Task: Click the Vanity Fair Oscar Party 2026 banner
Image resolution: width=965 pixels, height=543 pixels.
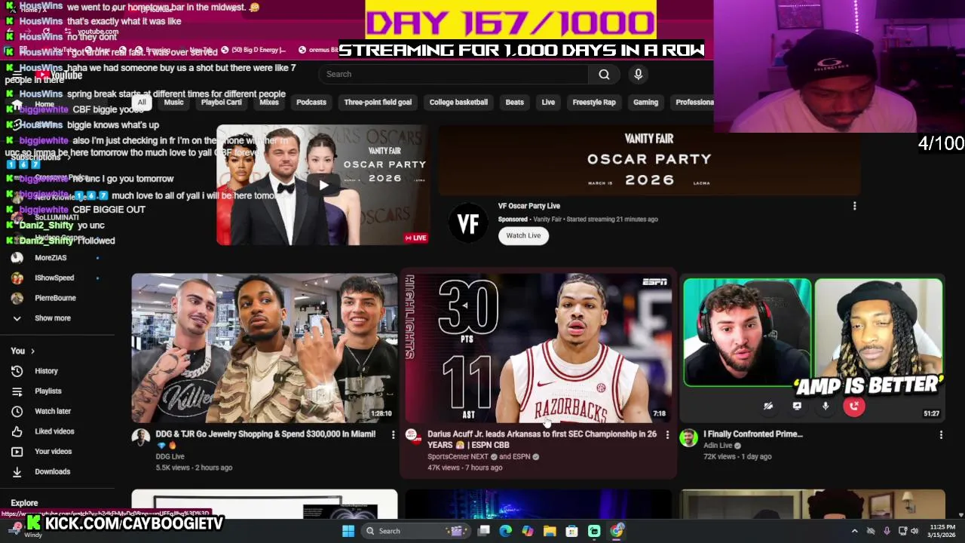Action: point(649,160)
